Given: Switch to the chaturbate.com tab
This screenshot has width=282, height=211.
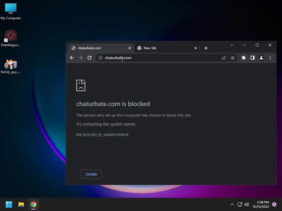Looking at the screenshot, I should pos(101,48).
